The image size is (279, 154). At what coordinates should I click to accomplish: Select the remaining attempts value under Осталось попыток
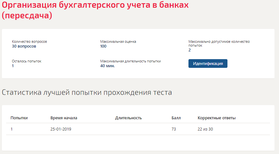pos(13,66)
